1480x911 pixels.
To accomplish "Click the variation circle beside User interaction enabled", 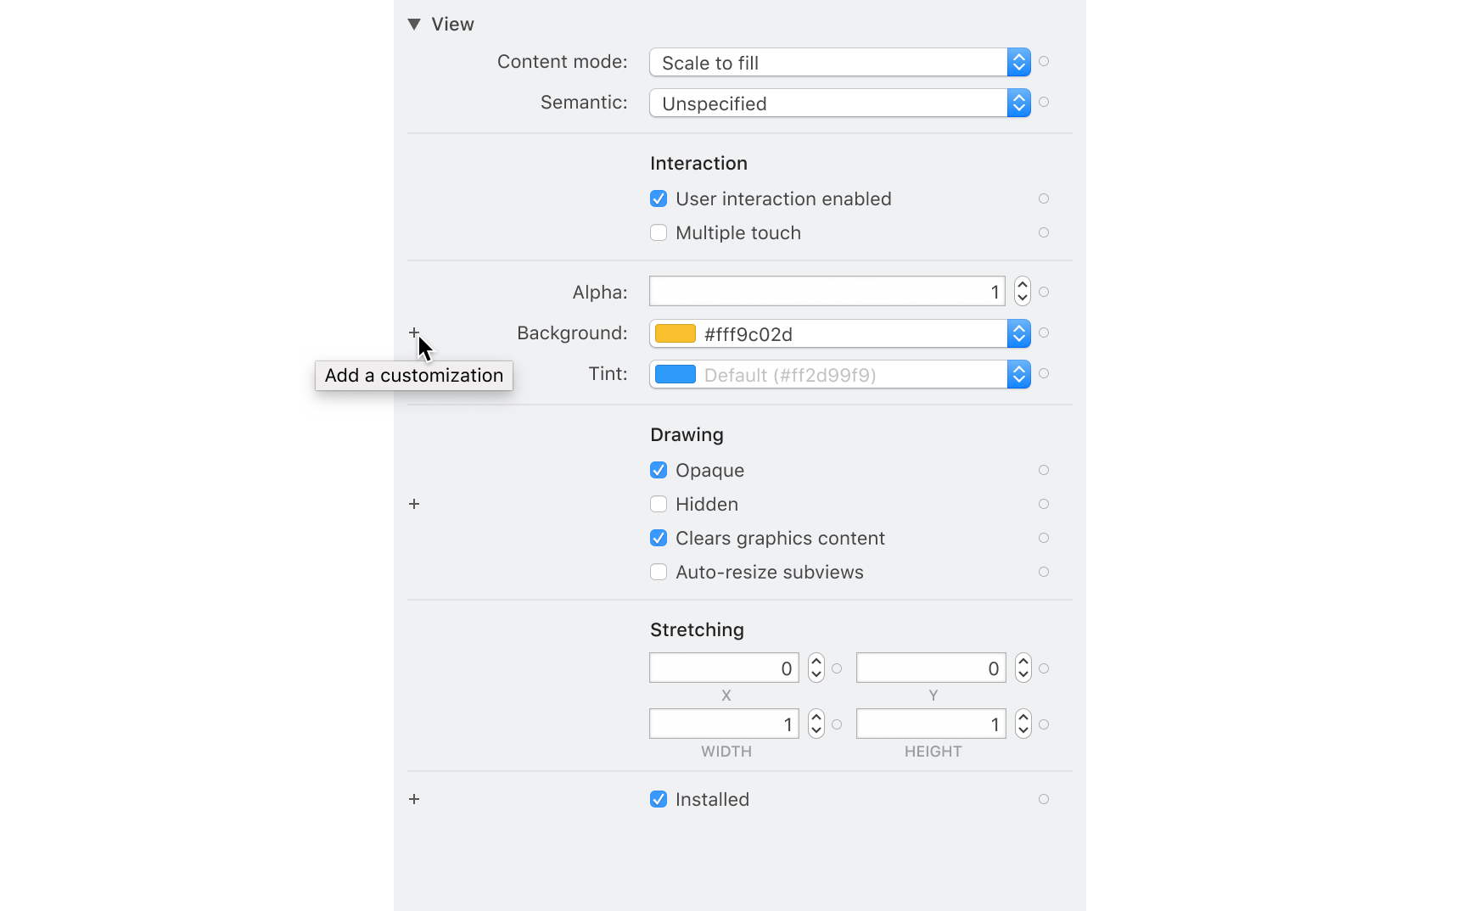I will point(1044,198).
